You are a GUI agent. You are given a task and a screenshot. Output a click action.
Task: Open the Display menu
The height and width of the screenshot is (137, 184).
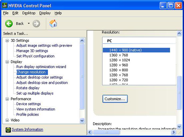pos(45,13)
